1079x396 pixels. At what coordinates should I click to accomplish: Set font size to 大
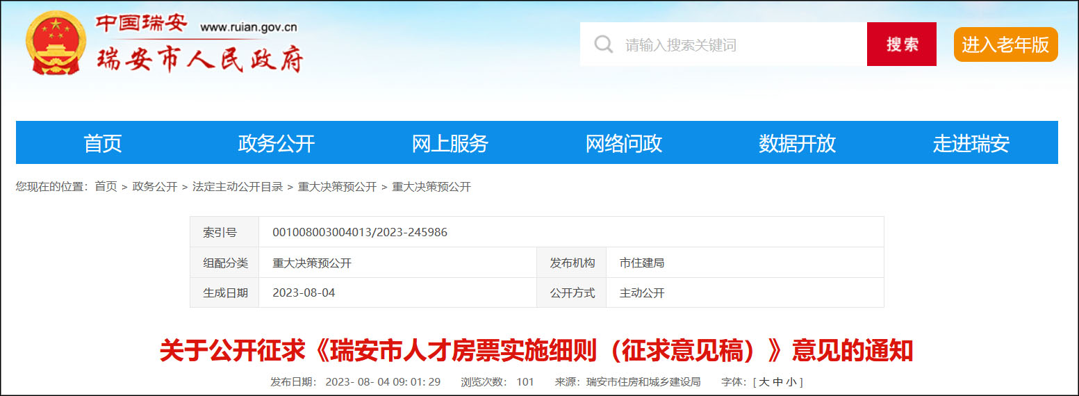click(764, 382)
